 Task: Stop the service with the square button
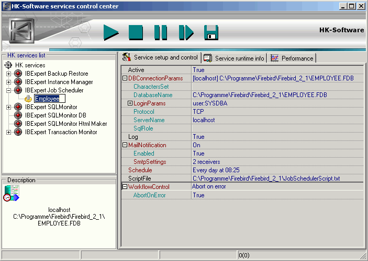point(136,32)
